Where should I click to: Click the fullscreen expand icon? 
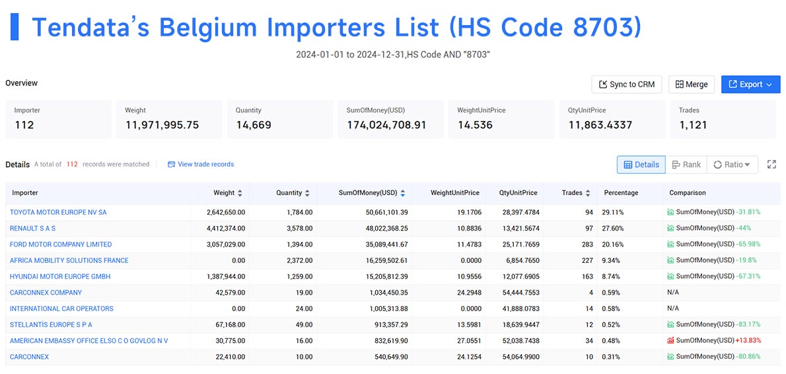pos(771,165)
